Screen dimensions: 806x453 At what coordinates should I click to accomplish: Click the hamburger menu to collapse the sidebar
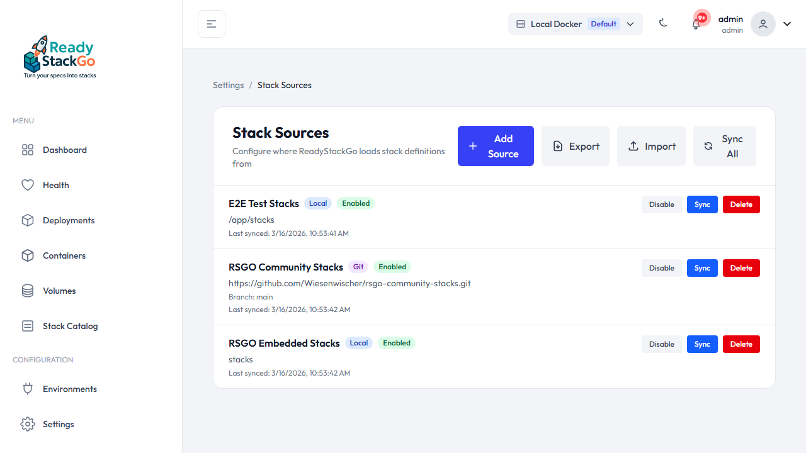(x=211, y=23)
